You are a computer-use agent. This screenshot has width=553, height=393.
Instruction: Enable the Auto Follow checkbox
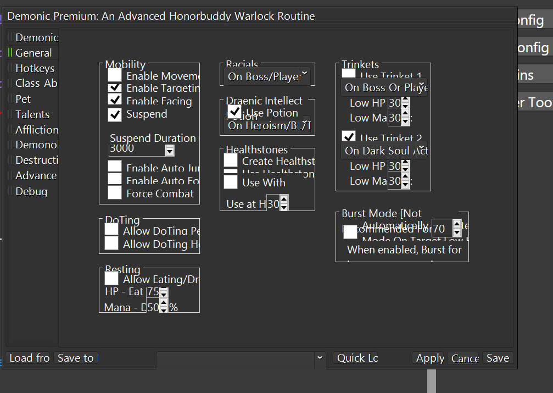coord(115,179)
